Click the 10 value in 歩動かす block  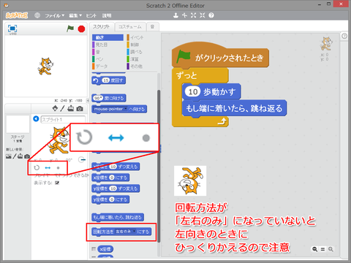(192, 92)
